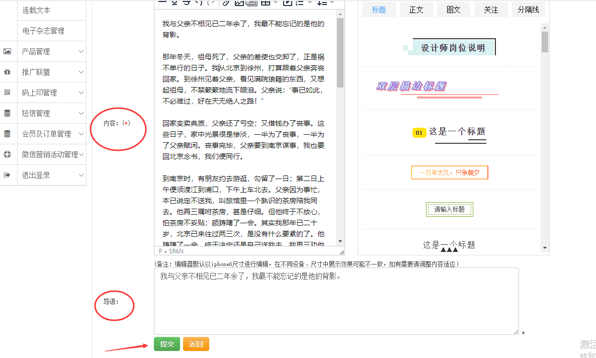Expand the 推广联盟 menu chevron
This screenshot has height=358, width=596.
tap(81, 72)
